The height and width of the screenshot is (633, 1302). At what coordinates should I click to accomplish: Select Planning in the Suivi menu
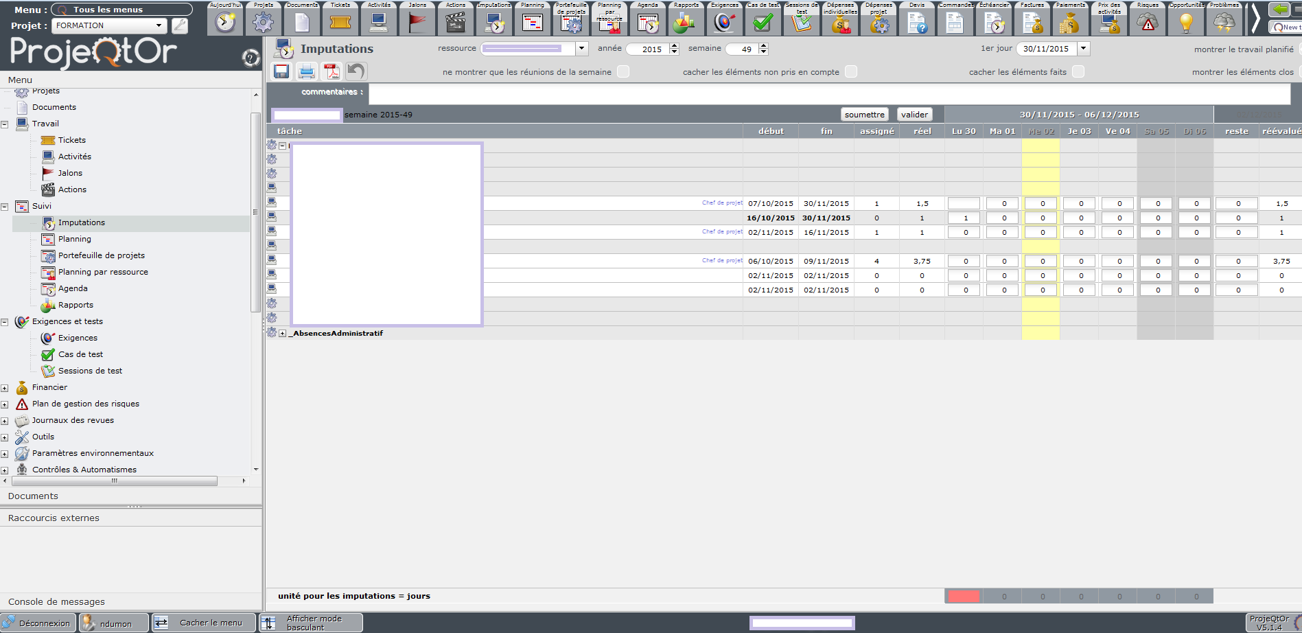pos(74,239)
